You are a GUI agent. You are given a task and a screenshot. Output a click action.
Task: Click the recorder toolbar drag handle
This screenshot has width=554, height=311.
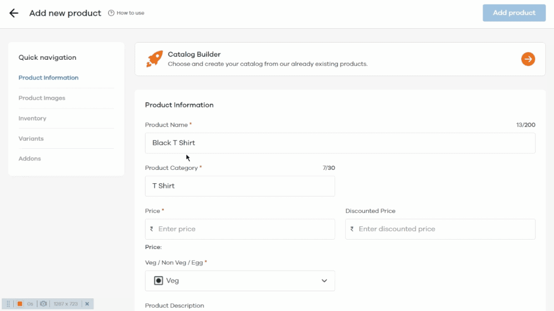(8, 304)
